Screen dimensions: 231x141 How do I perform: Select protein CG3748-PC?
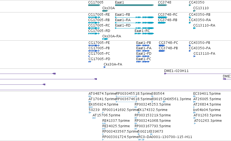click(x=168, y=43)
